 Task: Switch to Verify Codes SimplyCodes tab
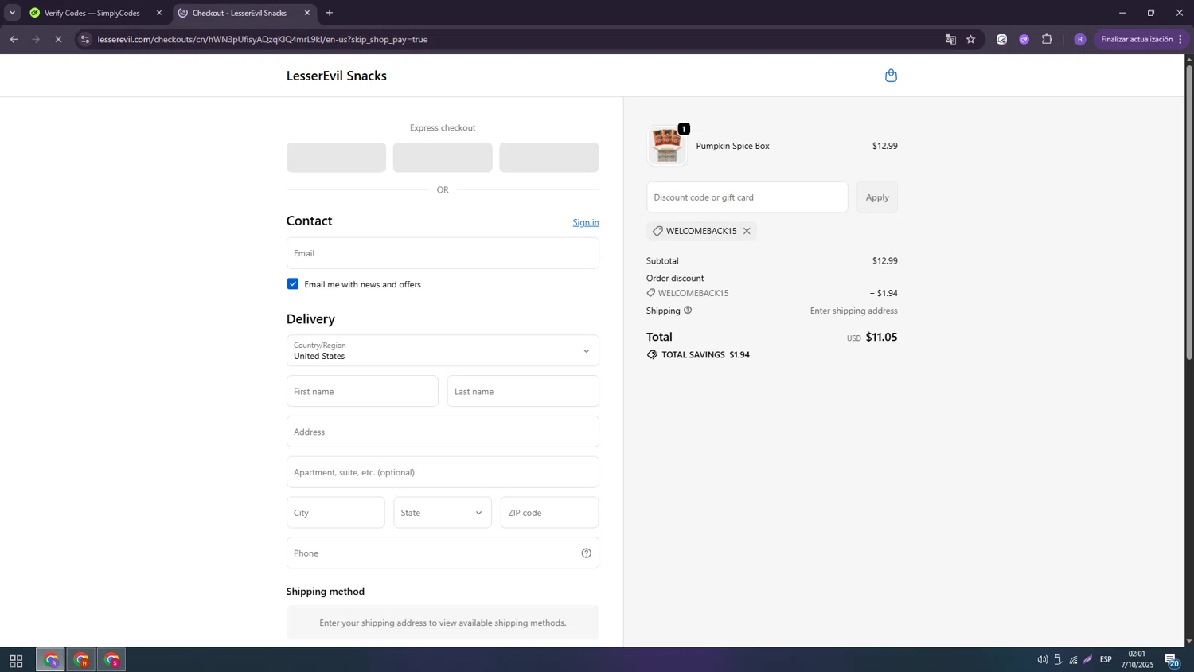92,13
